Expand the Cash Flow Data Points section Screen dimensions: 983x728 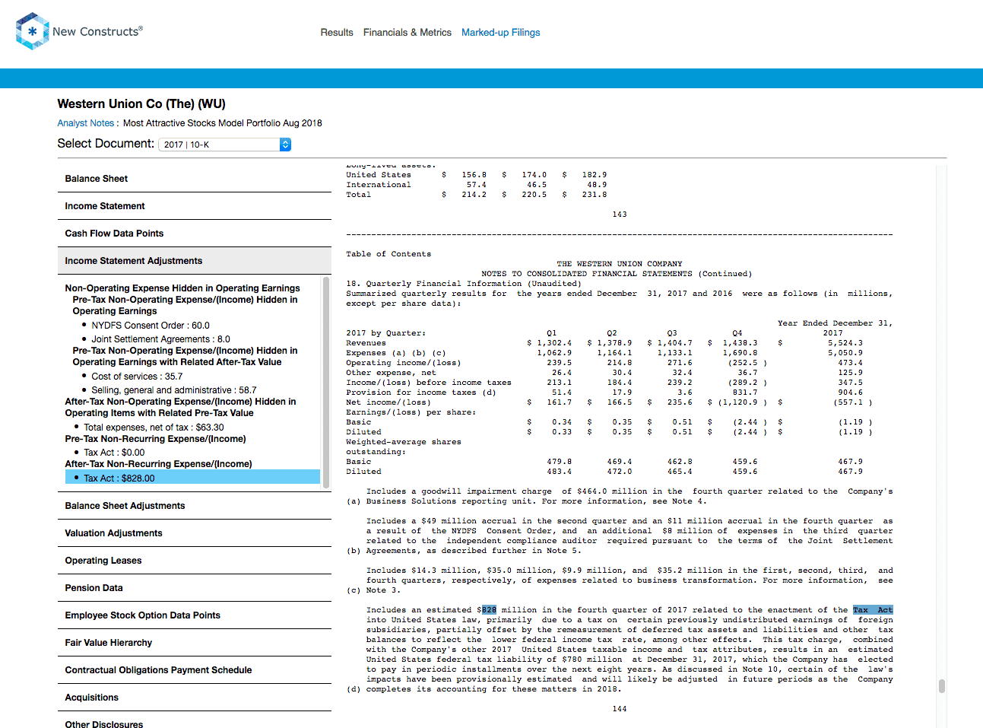[195, 234]
